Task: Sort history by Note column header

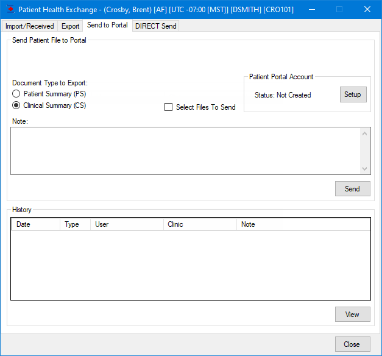Action: pos(303,224)
